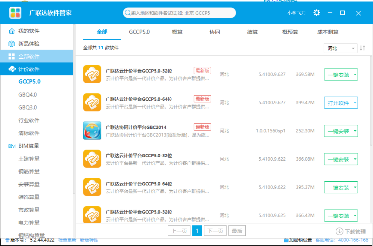The height and width of the screenshot is (246, 373).
Task: Install GBC2014 with 一键安装
Action: (338, 131)
